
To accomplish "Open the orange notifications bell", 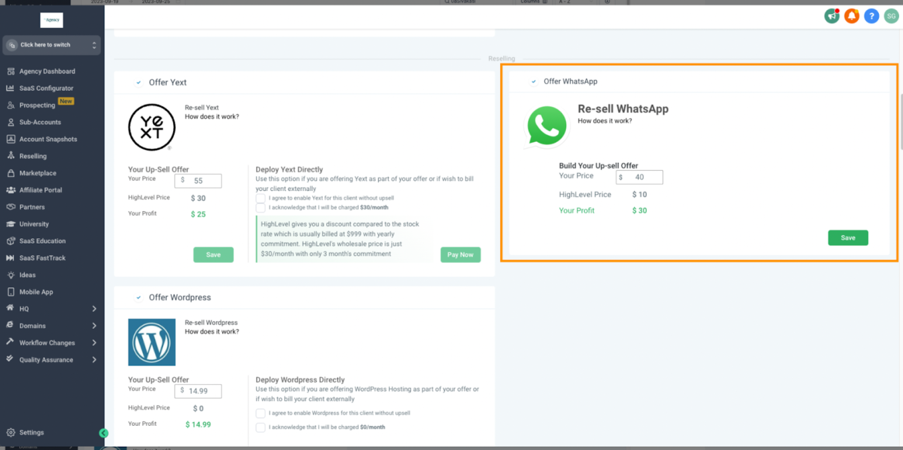I will [x=851, y=15].
